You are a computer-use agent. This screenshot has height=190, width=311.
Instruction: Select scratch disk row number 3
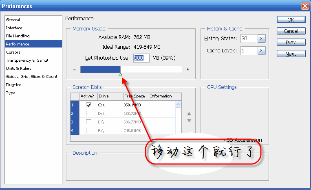(75, 122)
